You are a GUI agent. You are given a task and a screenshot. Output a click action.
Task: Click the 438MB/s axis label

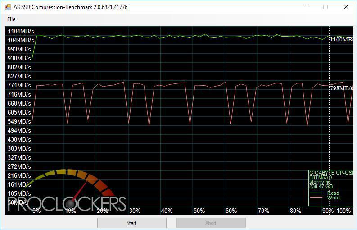(19, 139)
